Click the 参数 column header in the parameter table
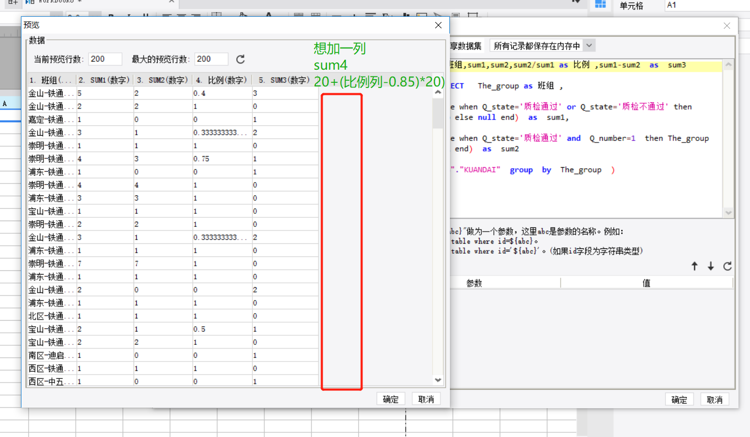This screenshot has width=750, height=437. click(x=474, y=283)
